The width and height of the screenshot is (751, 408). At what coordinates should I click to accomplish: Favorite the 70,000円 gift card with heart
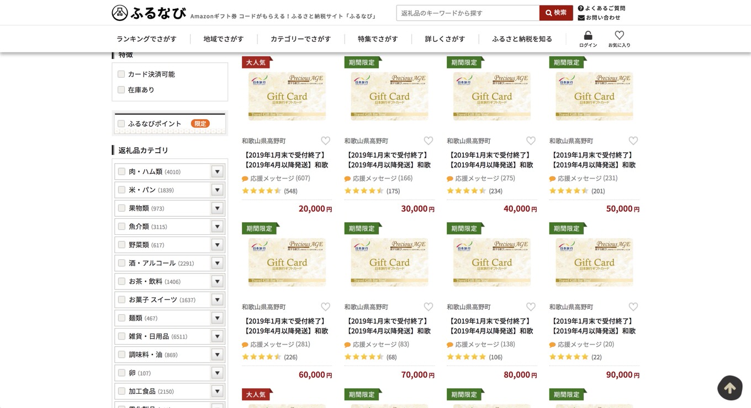429,307
